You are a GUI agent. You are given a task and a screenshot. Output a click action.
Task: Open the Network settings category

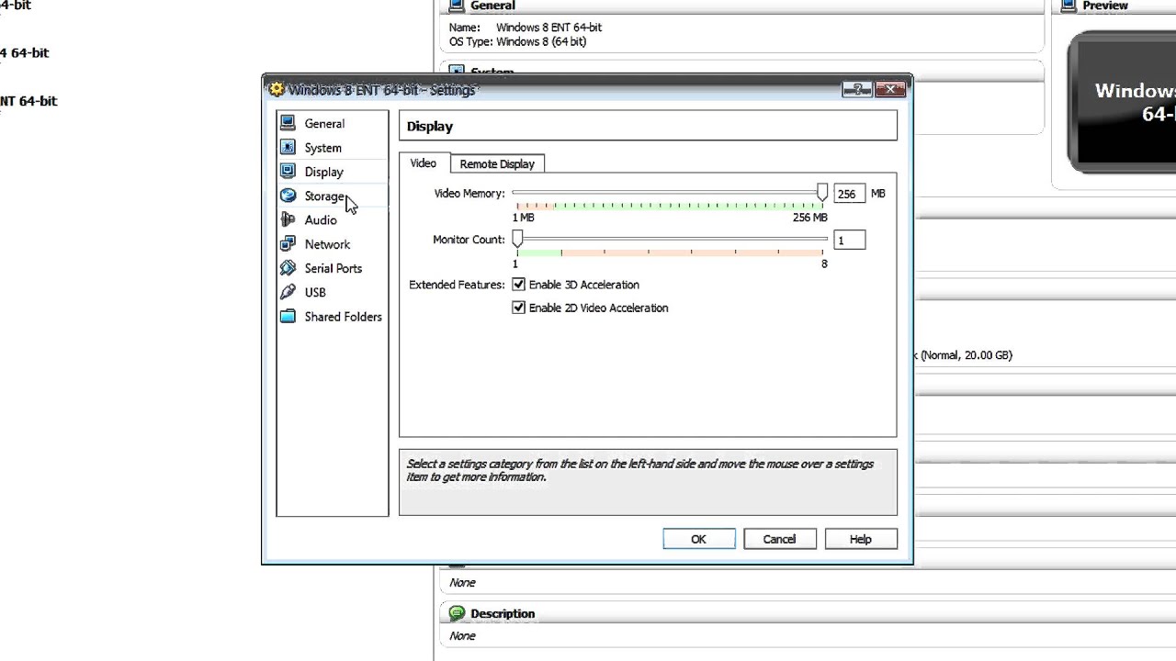point(327,244)
